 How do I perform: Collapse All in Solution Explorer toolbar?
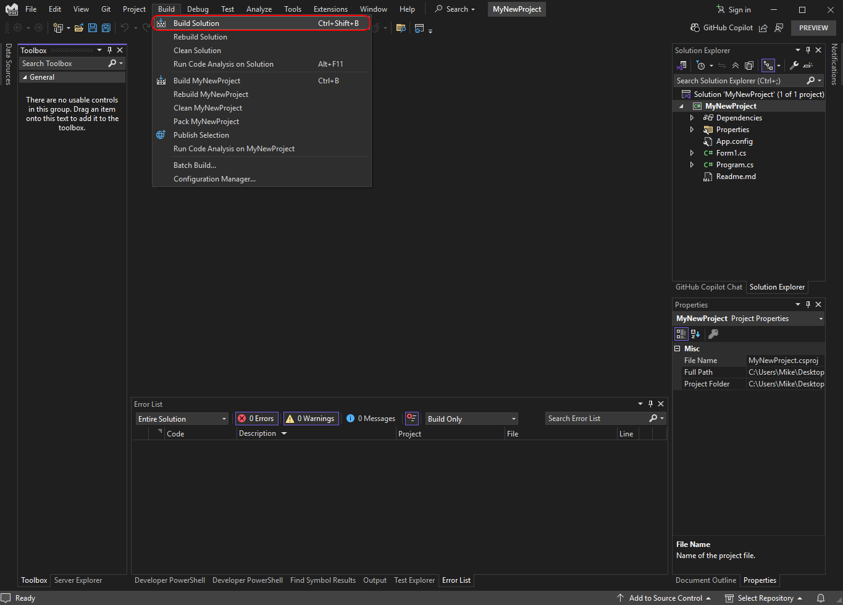pos(735,65)
